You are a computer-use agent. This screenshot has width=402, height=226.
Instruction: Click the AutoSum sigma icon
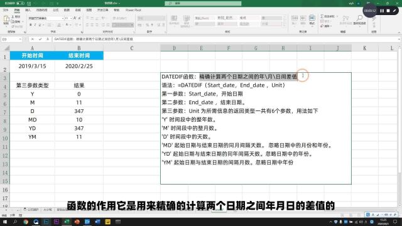click(x=322, y=16)
